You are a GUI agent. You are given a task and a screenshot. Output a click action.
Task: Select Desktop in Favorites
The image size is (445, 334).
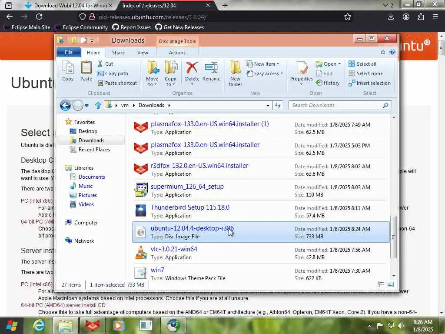coord(88,131)
